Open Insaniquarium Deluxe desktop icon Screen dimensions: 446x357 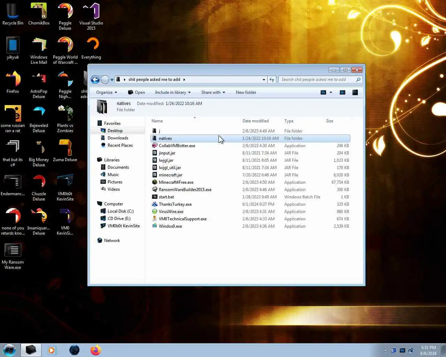tap(39, 222)
